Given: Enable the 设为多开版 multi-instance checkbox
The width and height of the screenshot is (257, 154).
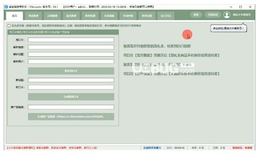Looking at the screenshot, I should [x=9, y=26].
